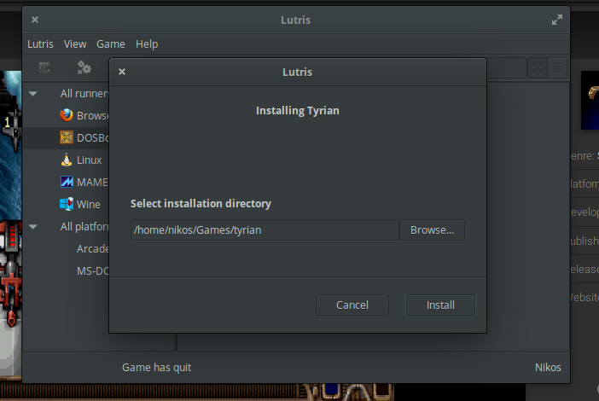Select the DOSBox runner icon
Screen dimensions: 599x401
pyautogui.click(x=67, y=137)
